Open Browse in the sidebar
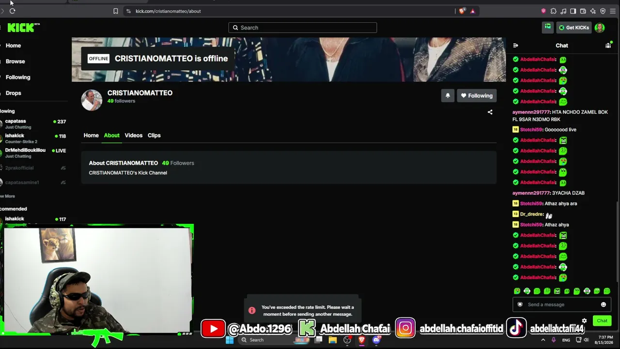 click(15, 62)
